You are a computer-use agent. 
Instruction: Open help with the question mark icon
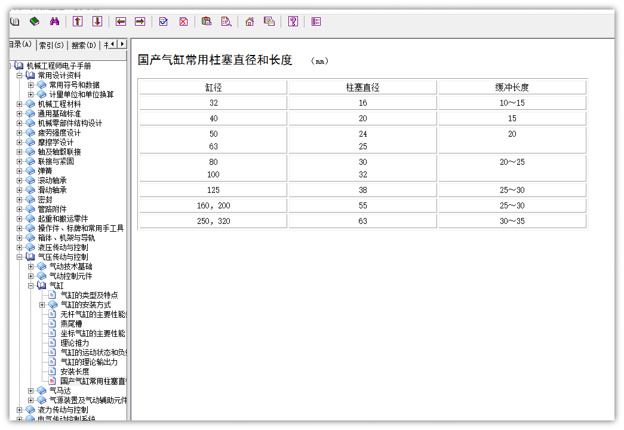click(x=293, y=21)
